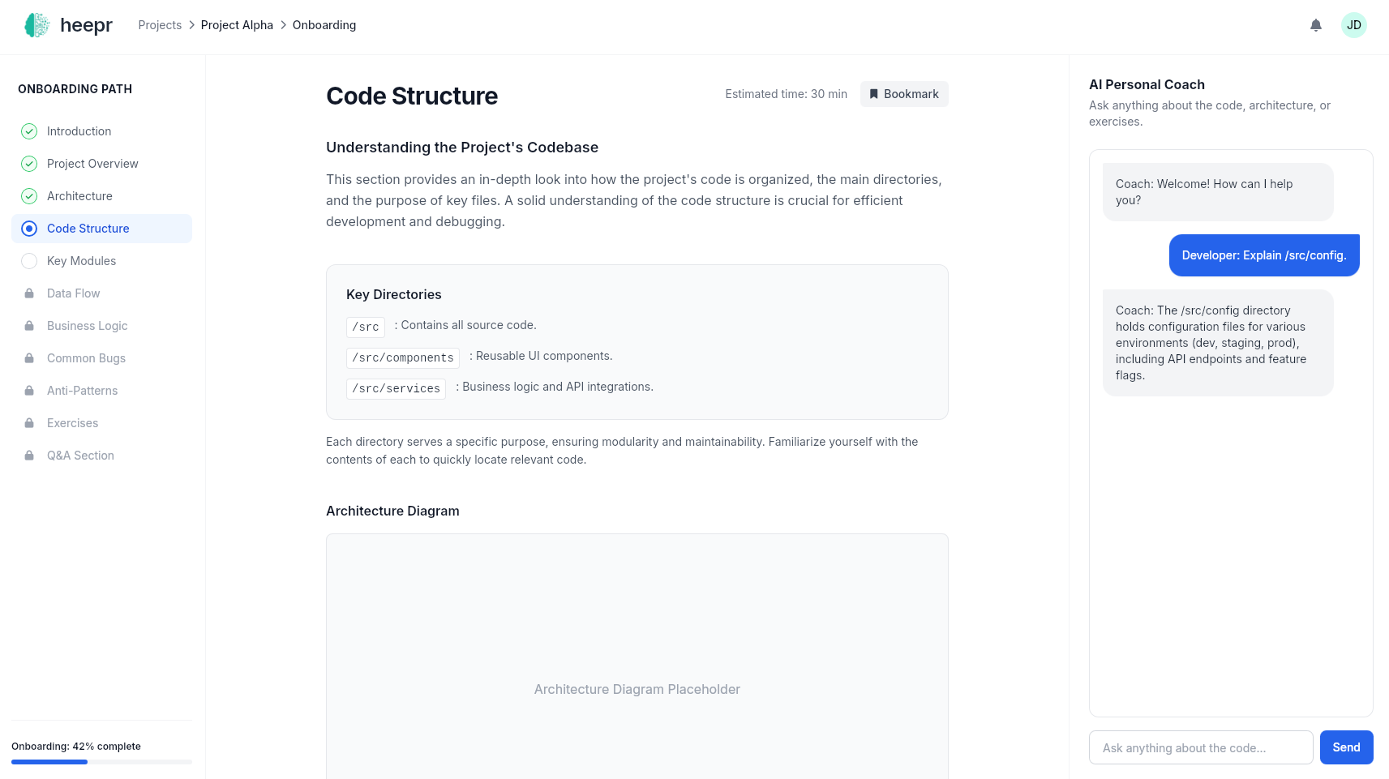Click the Ask anything about the code field
Screen dimensions: 1389x779
point(1201,747)
